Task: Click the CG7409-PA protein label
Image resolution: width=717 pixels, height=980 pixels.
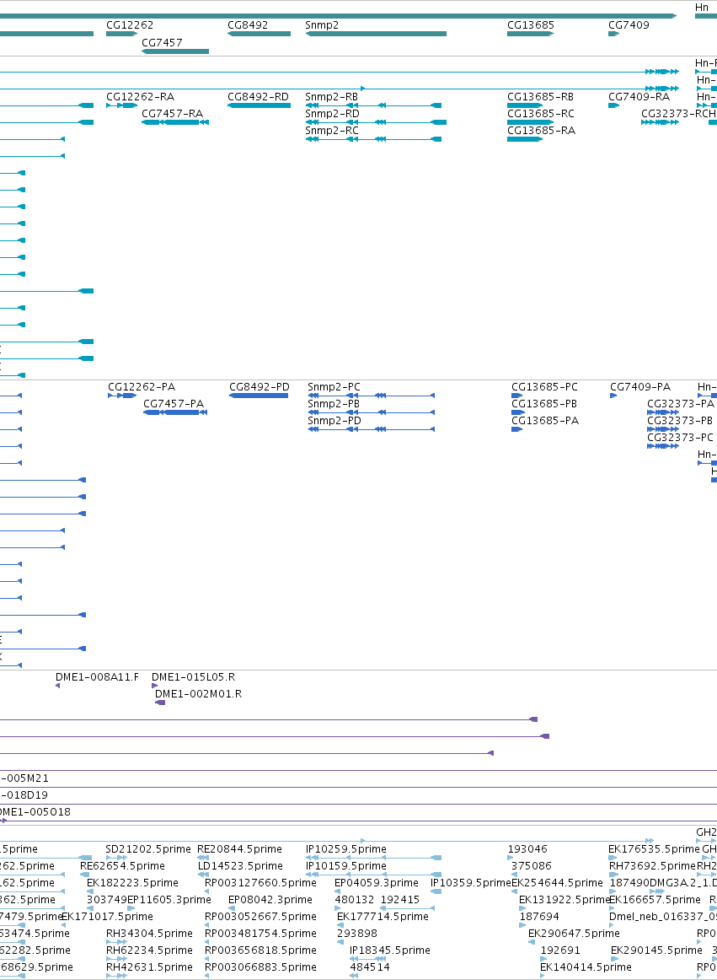Action: [640, 387]
